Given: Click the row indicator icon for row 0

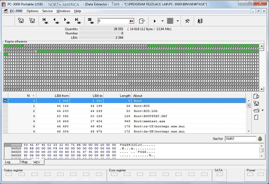Looking at the screenshot, I should (x=6, y=101).
